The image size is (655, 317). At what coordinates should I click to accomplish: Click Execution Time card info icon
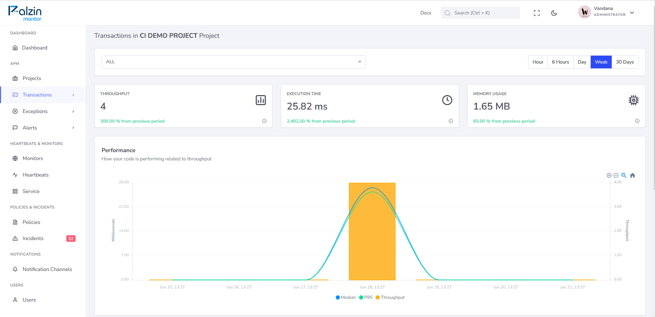[x=451, y=121]
